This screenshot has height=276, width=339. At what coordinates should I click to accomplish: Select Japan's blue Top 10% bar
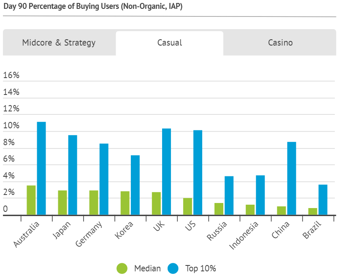point(73,175)
